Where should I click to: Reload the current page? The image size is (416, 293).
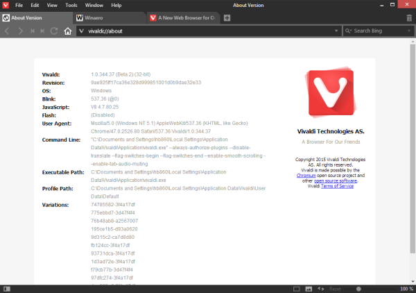click(54, 31)
